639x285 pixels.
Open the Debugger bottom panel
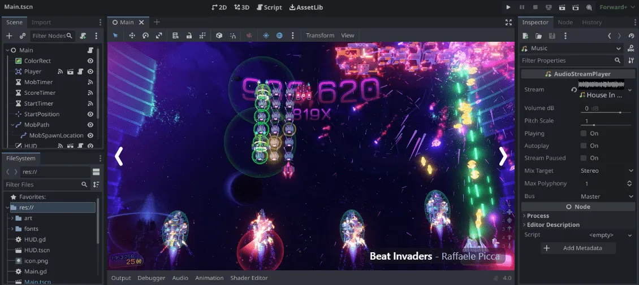tap(151, 278)
